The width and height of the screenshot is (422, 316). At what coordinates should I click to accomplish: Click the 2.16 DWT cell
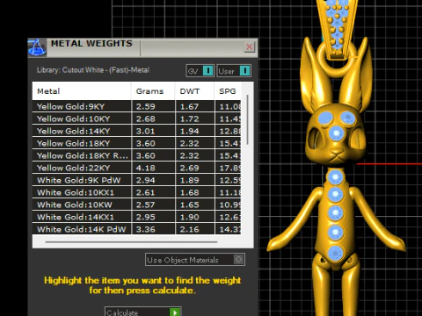(x=195, y=229)
